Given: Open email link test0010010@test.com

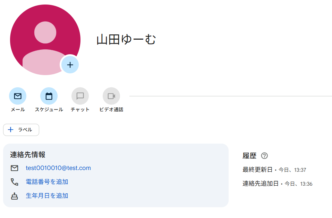Looking at the screenshot, I should [58, 168].
